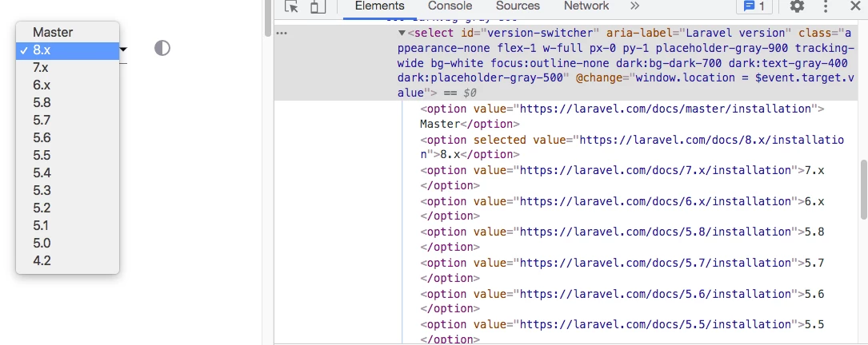Choose 4.2 in the version dropdown
868x345 pixels.
point(67,260)
